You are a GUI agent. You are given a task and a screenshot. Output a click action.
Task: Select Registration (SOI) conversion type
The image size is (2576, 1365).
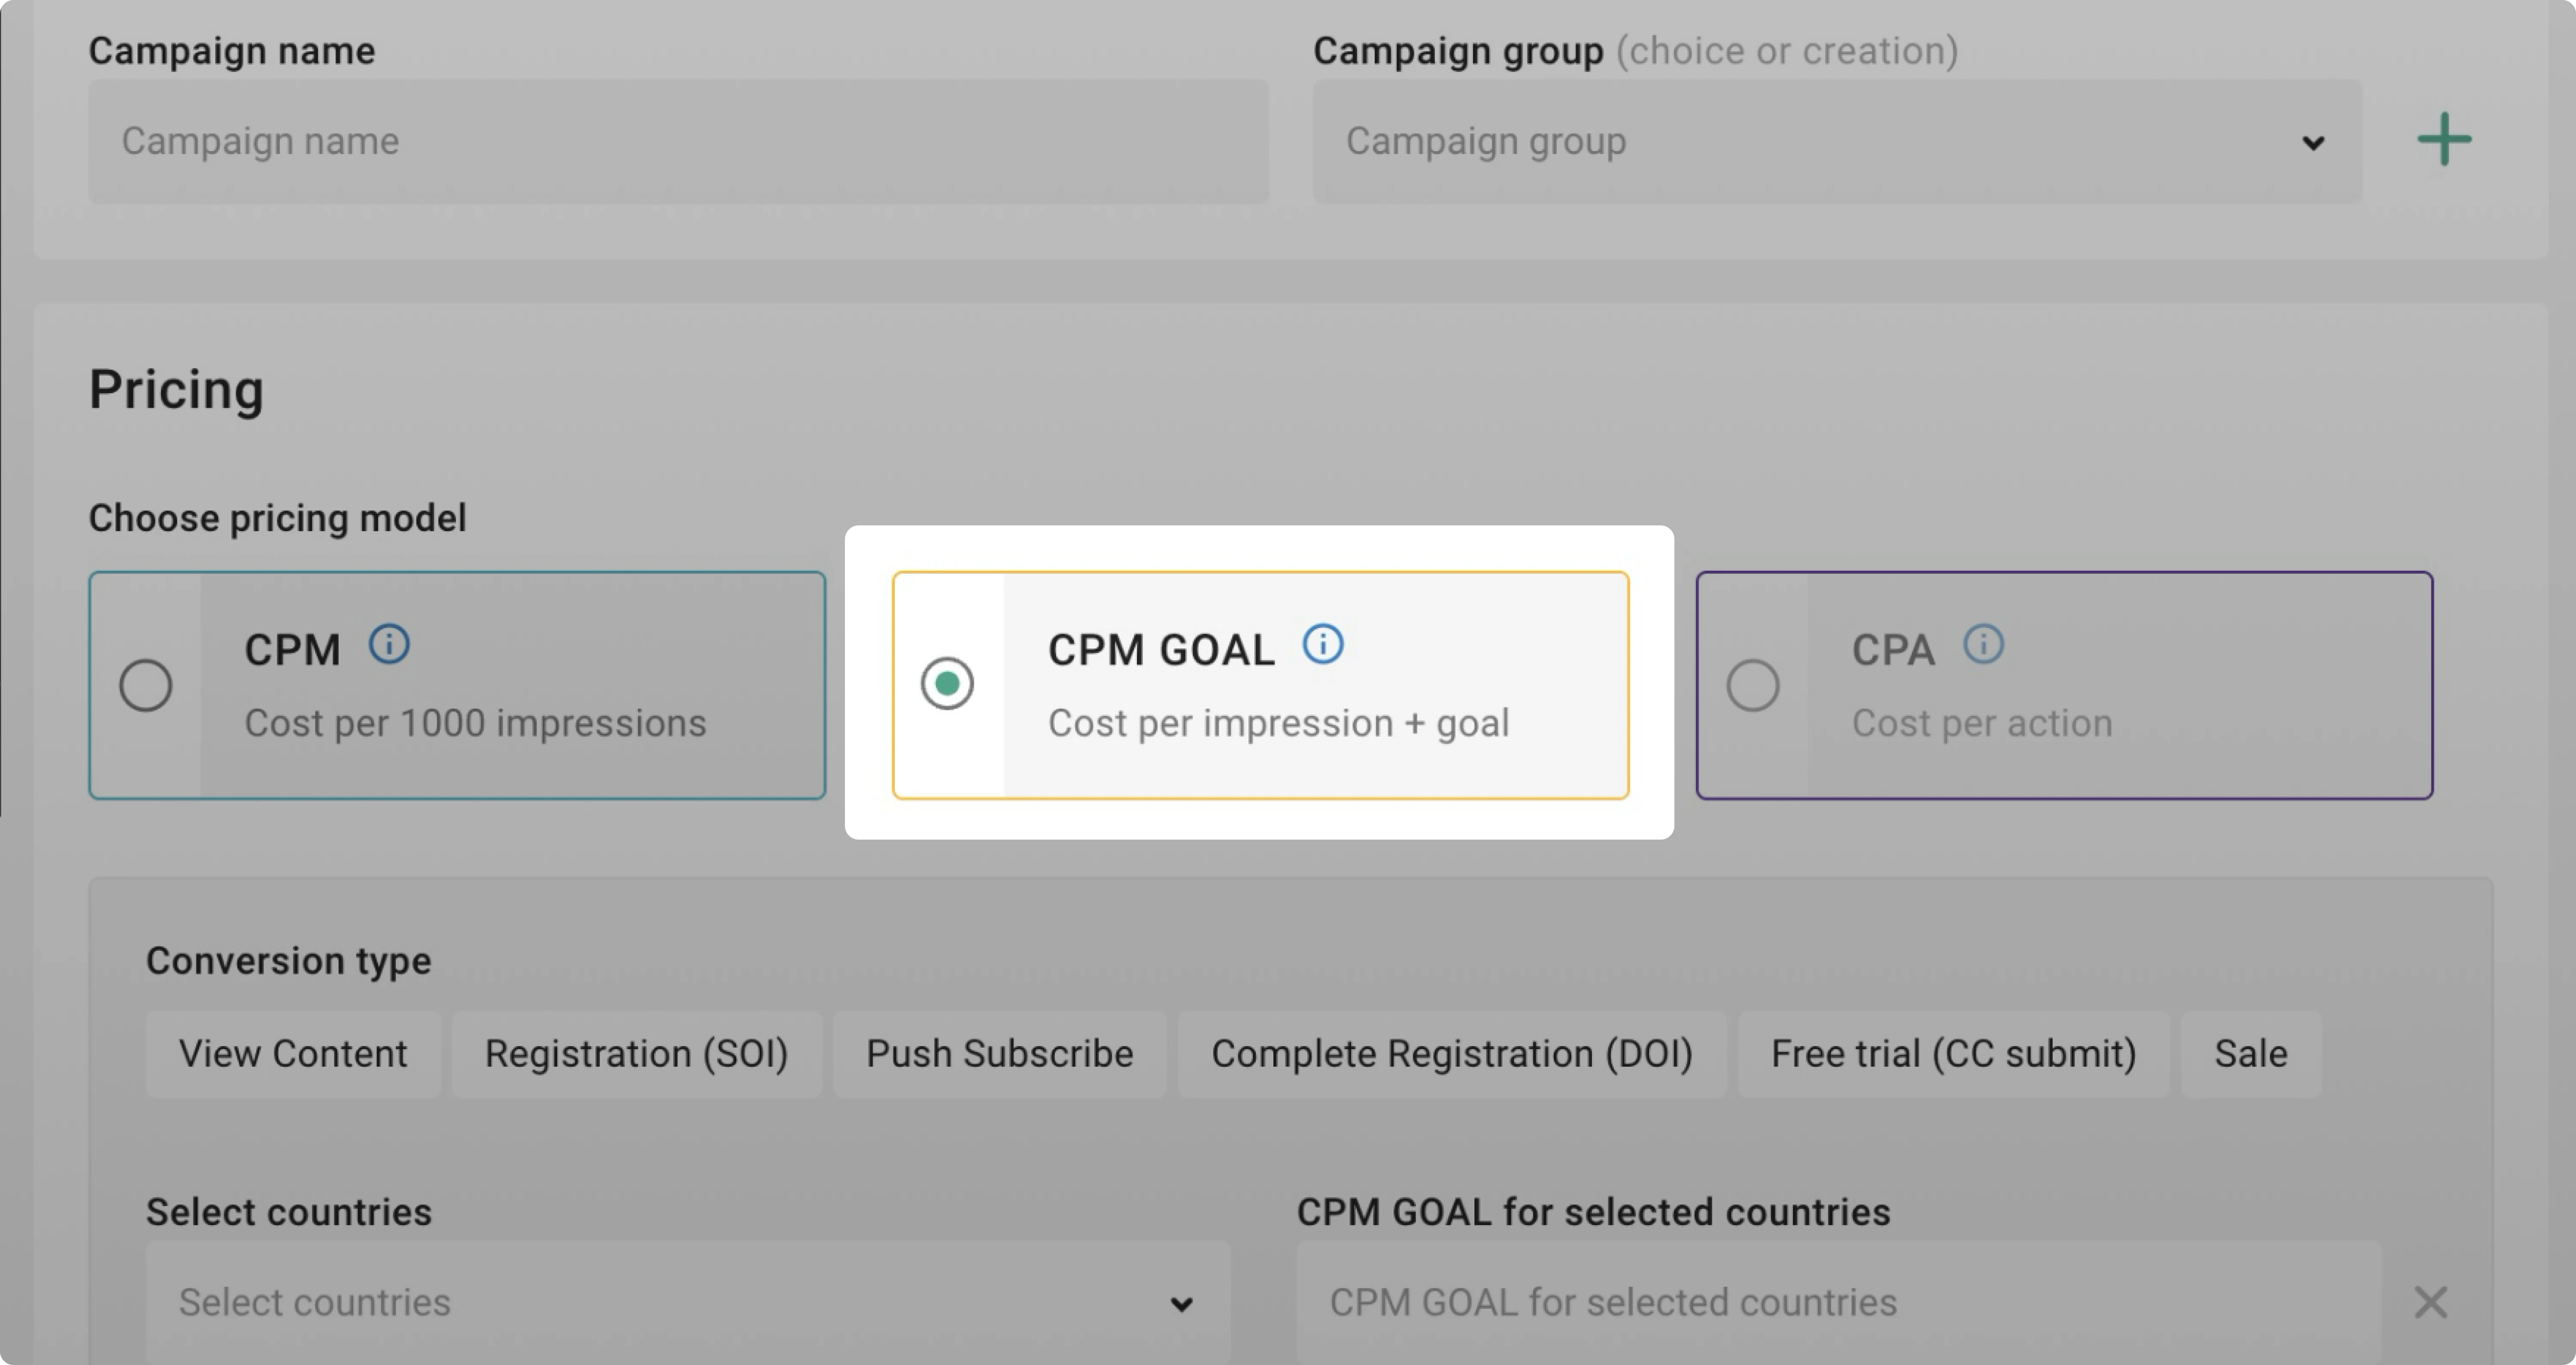[x=636, y=1053]
